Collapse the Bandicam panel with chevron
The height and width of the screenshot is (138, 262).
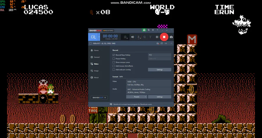click(171, 43)
